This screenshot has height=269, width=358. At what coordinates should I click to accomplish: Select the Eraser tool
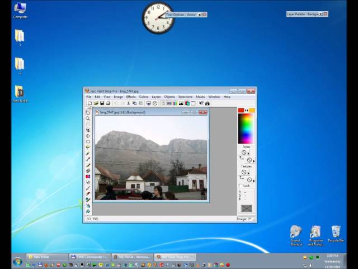(88, 194)
